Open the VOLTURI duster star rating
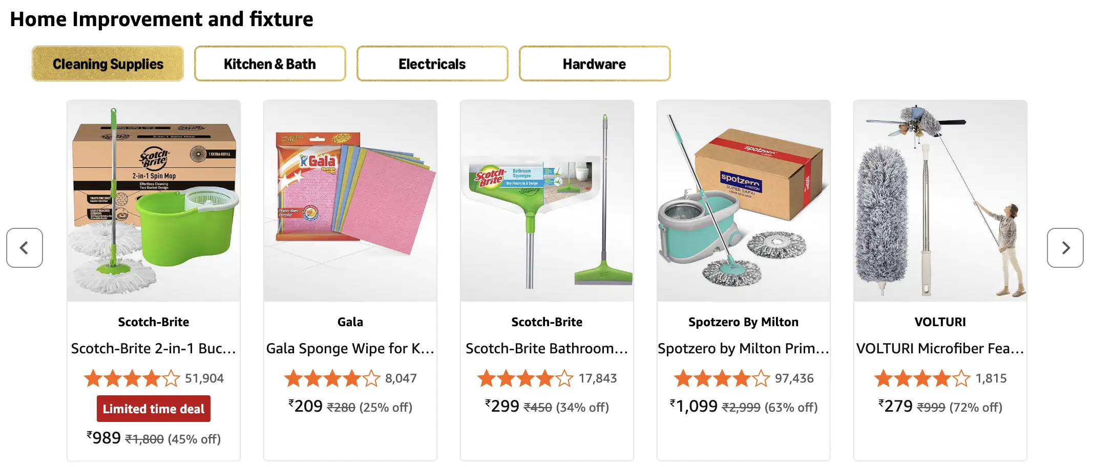 [922, 378]
